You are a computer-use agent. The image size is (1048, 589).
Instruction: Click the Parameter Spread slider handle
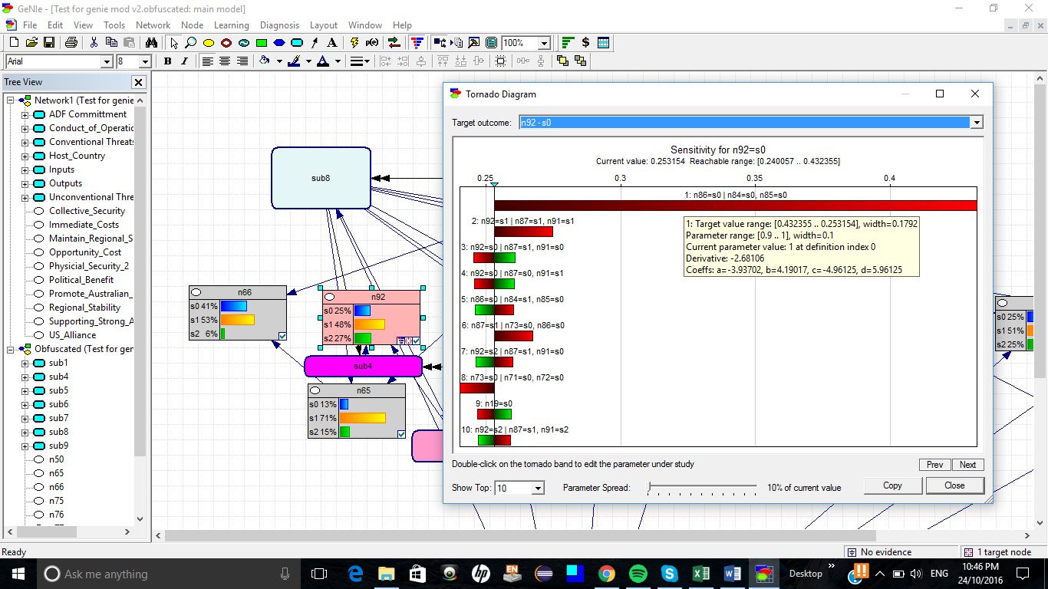(650, 486)
